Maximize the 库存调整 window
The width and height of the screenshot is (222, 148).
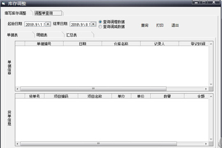203,2
